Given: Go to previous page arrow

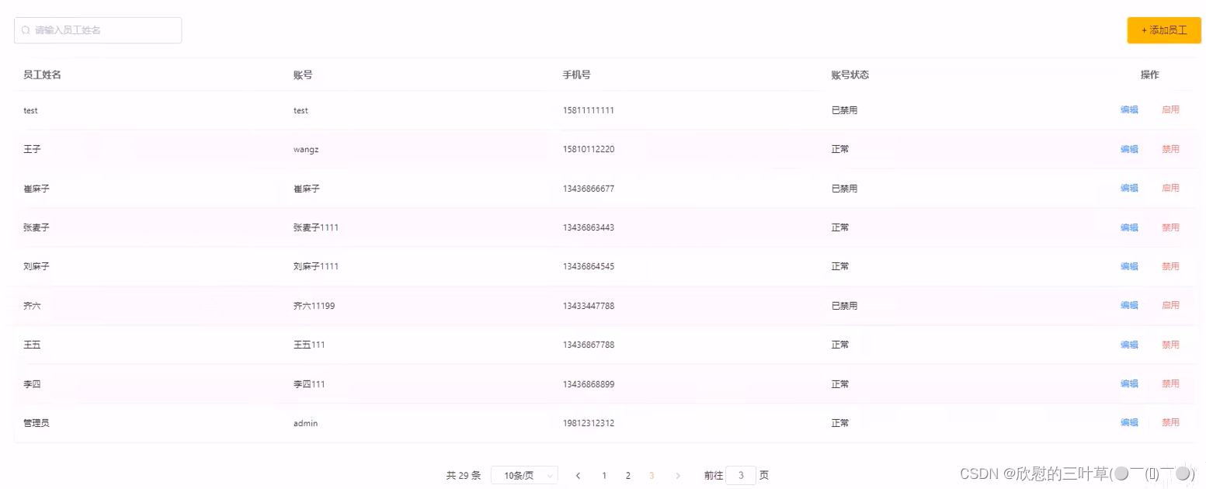Looking at the screenshot, I should pos(578,475).
